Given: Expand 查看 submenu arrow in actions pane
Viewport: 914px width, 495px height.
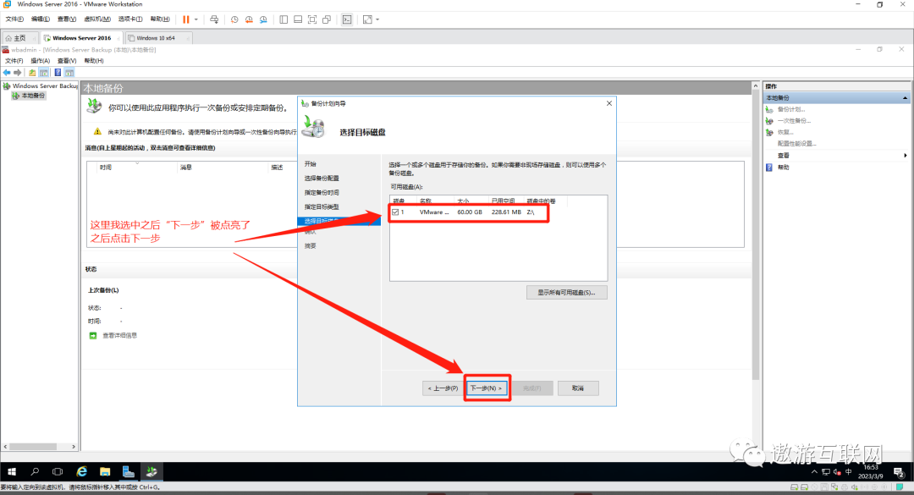Looking at the screenshot, I should [x=906, y=156].
